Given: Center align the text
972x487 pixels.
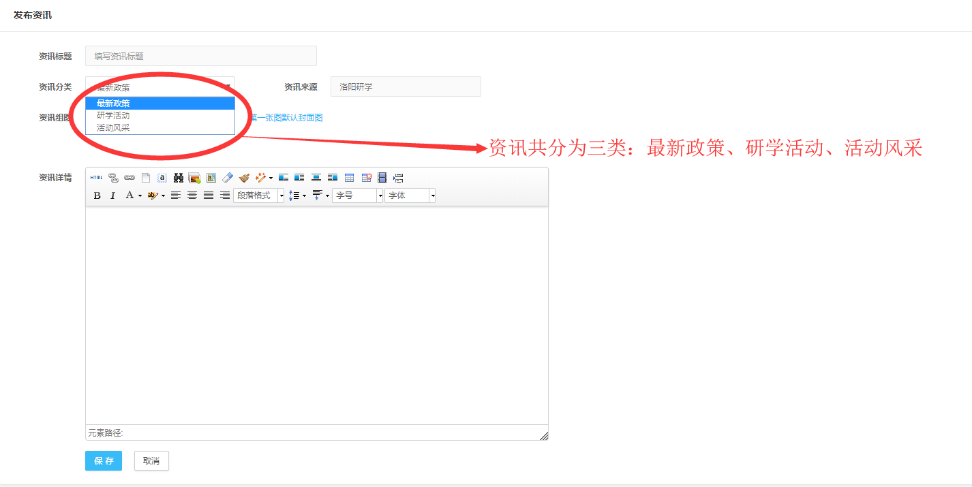Looking at the screenshot, I should [x=192, y=195].
